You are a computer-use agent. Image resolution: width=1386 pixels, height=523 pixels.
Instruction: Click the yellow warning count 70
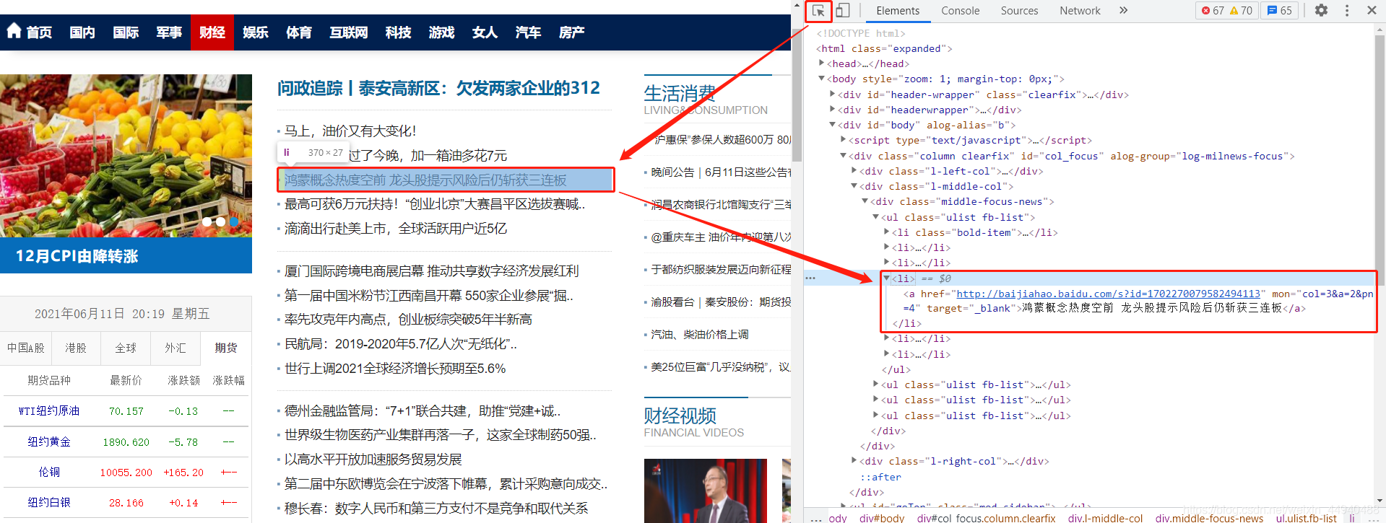click(x=1242, y=11)
